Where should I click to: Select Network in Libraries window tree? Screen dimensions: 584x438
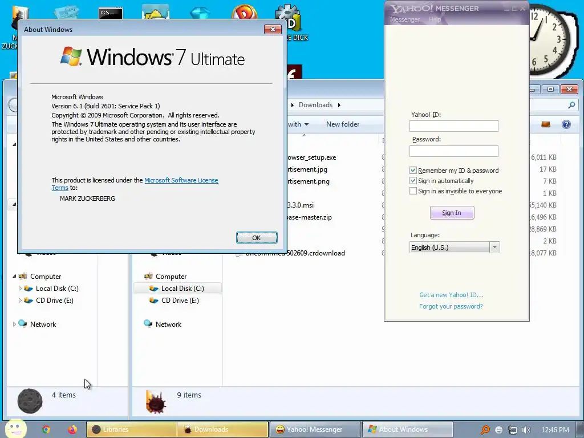[43, 324]
